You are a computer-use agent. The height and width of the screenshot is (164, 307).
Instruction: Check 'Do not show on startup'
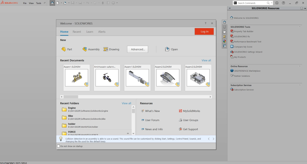pos(58,146)
